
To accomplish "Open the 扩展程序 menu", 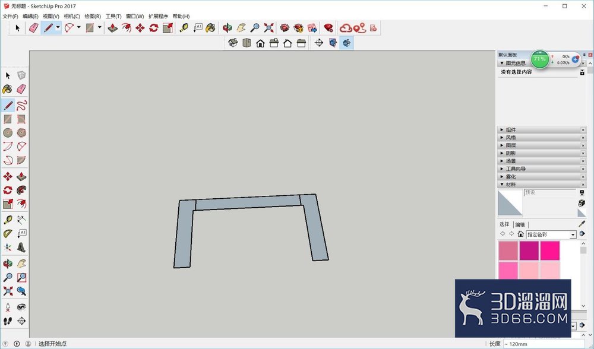I will [x=159, y=16].
